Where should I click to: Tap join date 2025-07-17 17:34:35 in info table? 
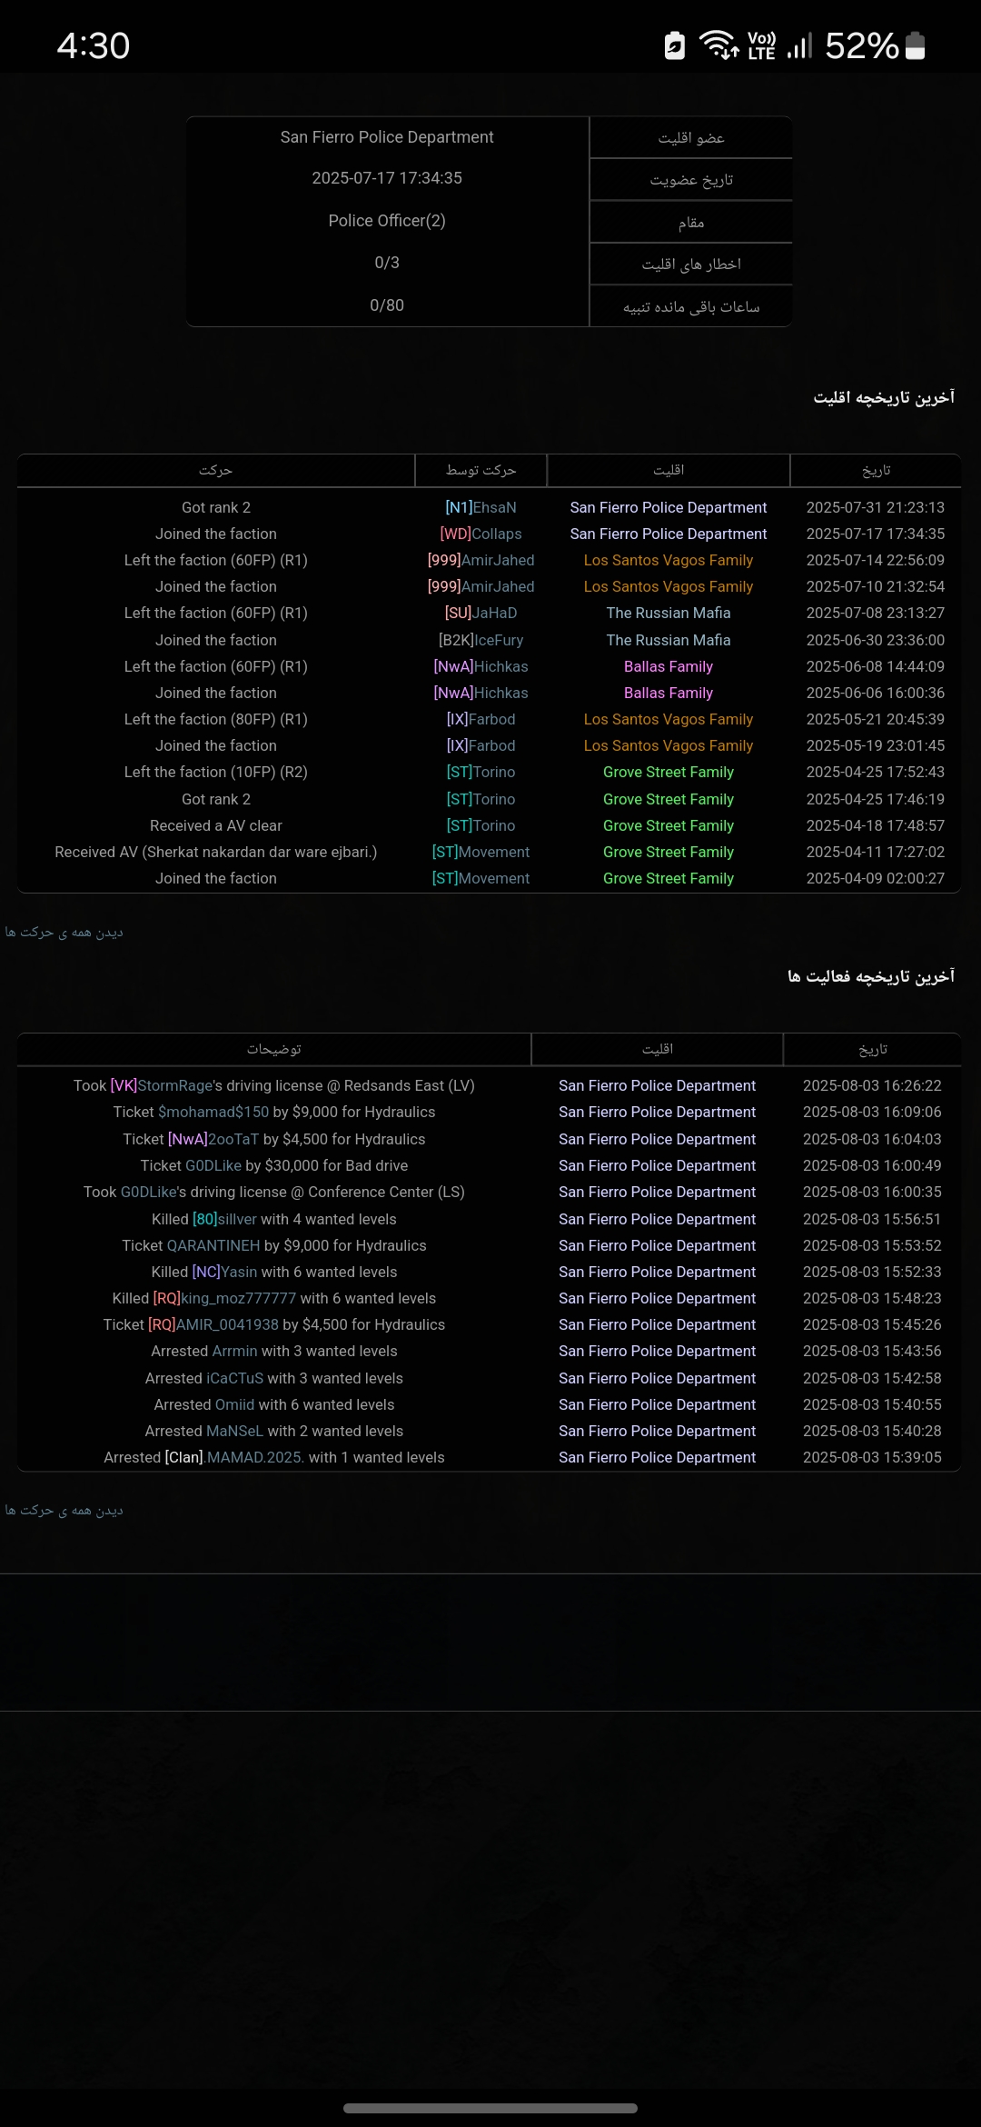(x=387, y=178)
